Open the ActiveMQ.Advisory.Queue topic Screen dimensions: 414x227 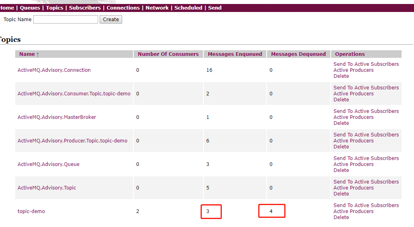(48, 164)
